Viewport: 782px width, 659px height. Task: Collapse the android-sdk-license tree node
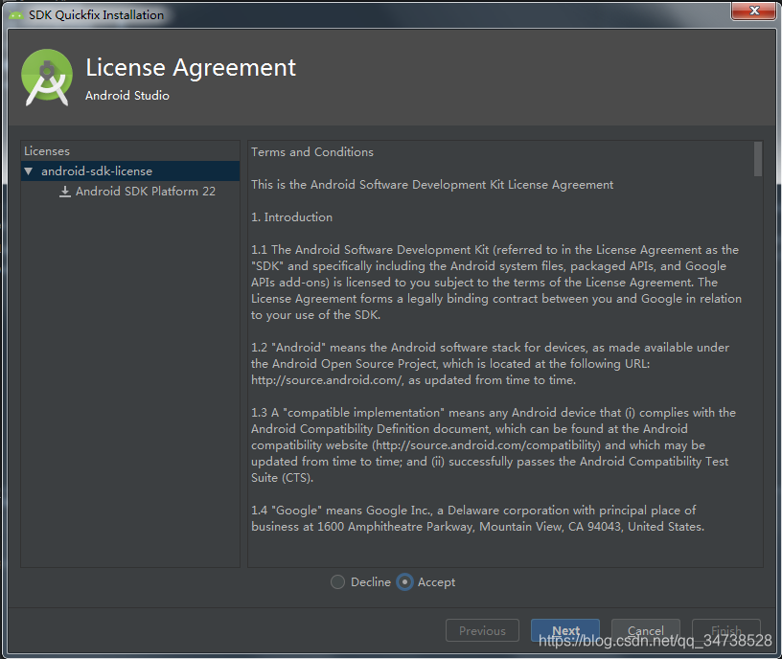click(x=29, y=171)
